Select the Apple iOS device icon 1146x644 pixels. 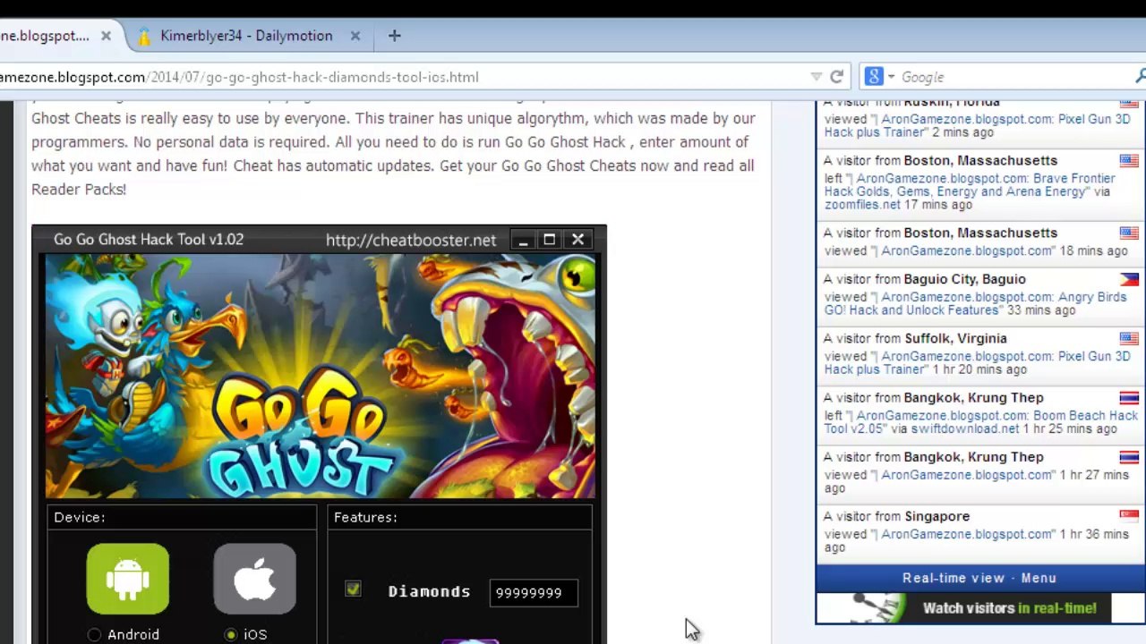tap(255, 579)
